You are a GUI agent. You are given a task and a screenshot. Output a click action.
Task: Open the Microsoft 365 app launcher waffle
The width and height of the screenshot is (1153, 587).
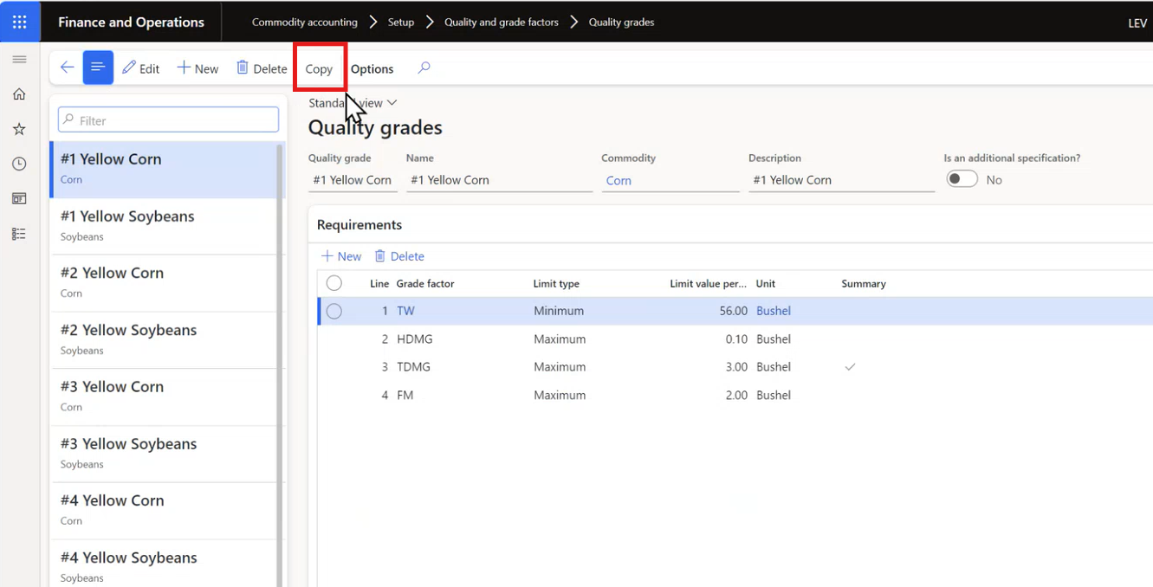tap(19, 19)
